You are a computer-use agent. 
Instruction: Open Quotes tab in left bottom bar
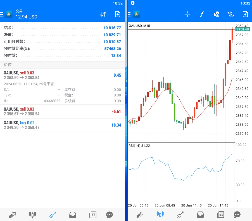tap(12, 215)
